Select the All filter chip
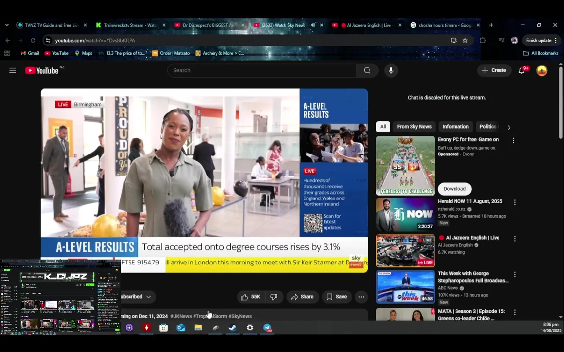Screen dimensions: 564x352 [x=383, y=127]
